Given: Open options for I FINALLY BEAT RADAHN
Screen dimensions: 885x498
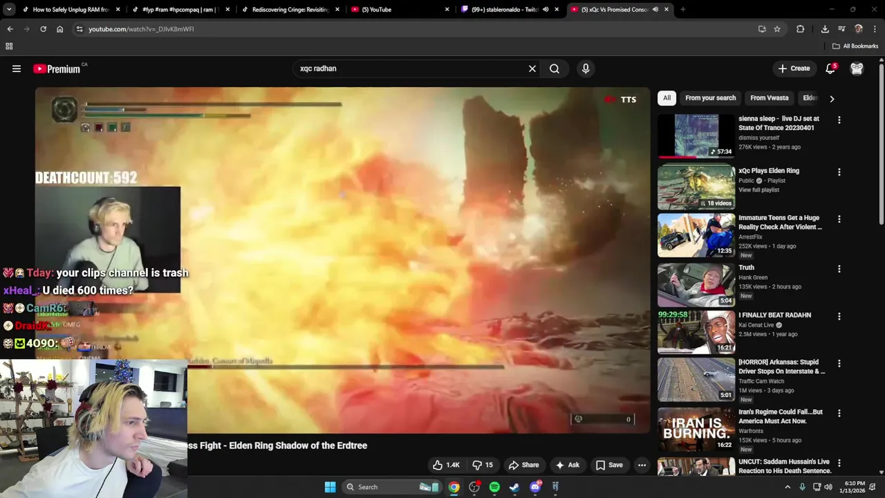Looking at the screenshot, I should click(839, 316).
